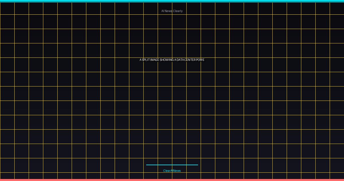The height and width of the screenshot is (181, 344).
Task: Select the ClearAINews brand link
Action: coord(172,170)
